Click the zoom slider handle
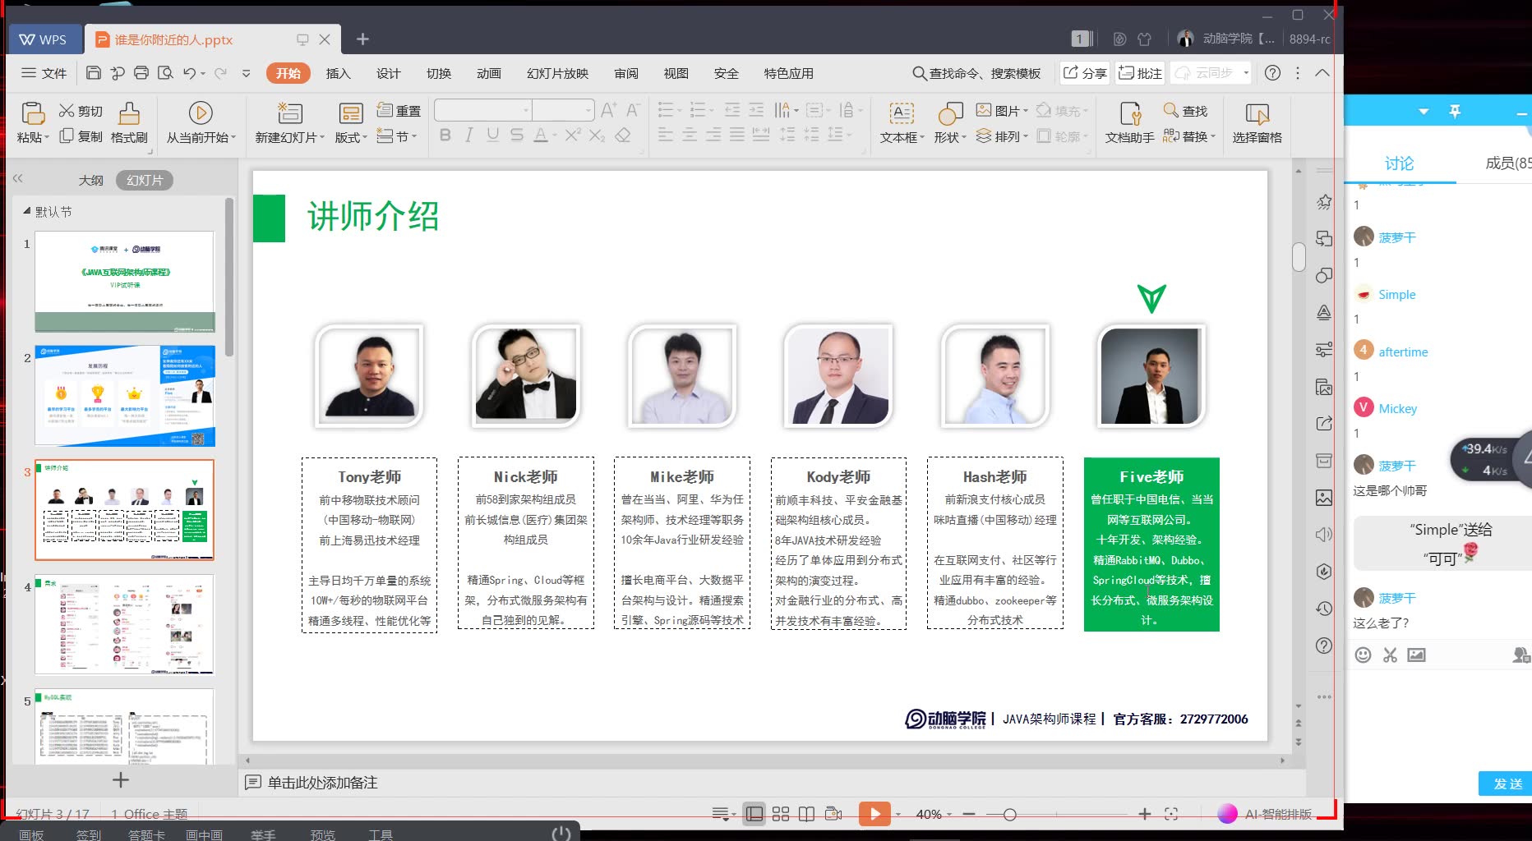Image resolution: width=1532 pixels, height=841 pixels. pos(1009,815)
